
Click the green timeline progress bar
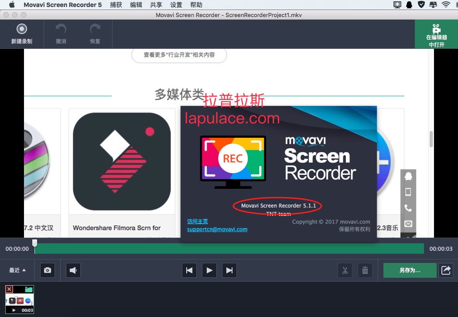click(x=229, y=249)
